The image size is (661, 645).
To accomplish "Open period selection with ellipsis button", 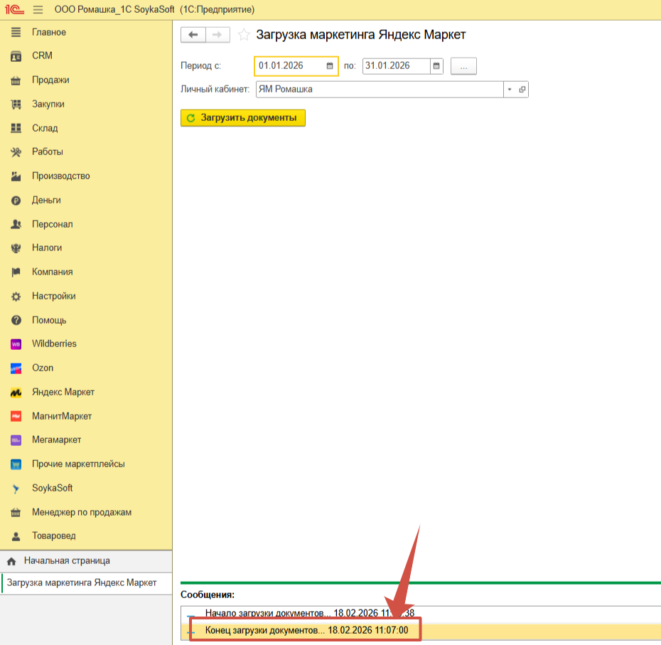I will 463,66.
